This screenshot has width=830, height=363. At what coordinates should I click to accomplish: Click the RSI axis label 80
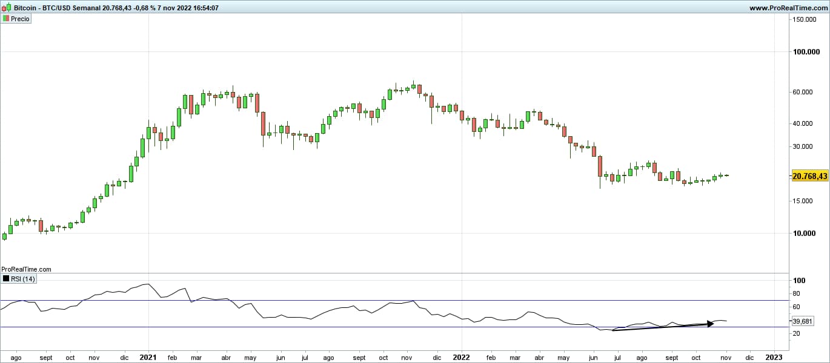tap(797, 294)
